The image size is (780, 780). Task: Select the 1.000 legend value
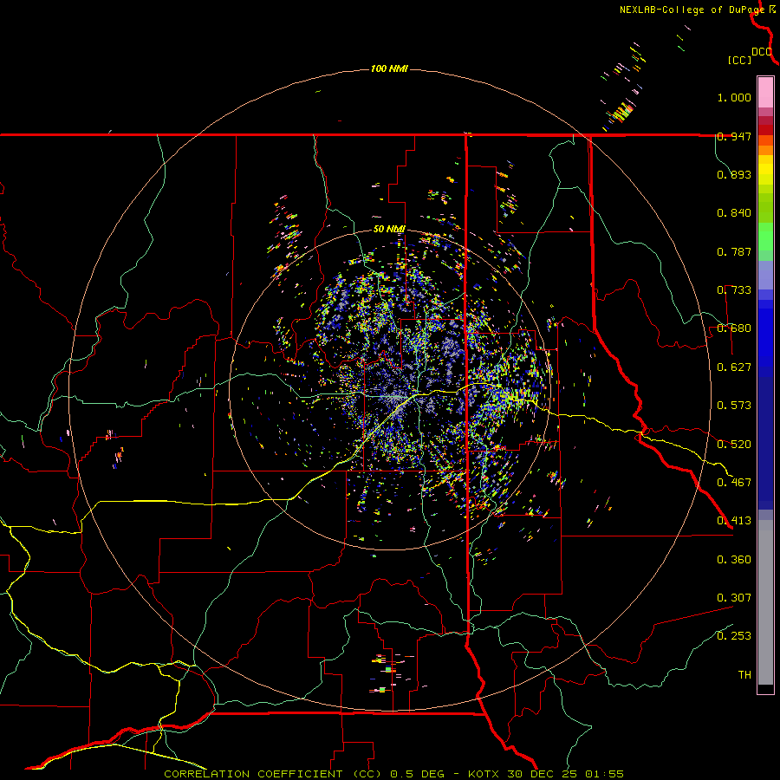pos(734,97)
